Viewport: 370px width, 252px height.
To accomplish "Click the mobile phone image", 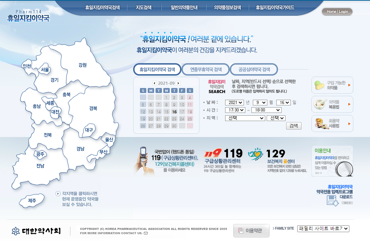I will tap(144, 160).
